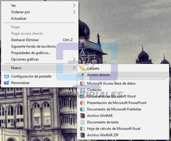Click the Contacto card icon
This screenshot has width=171, height=141.
click(x=82, y=90)
